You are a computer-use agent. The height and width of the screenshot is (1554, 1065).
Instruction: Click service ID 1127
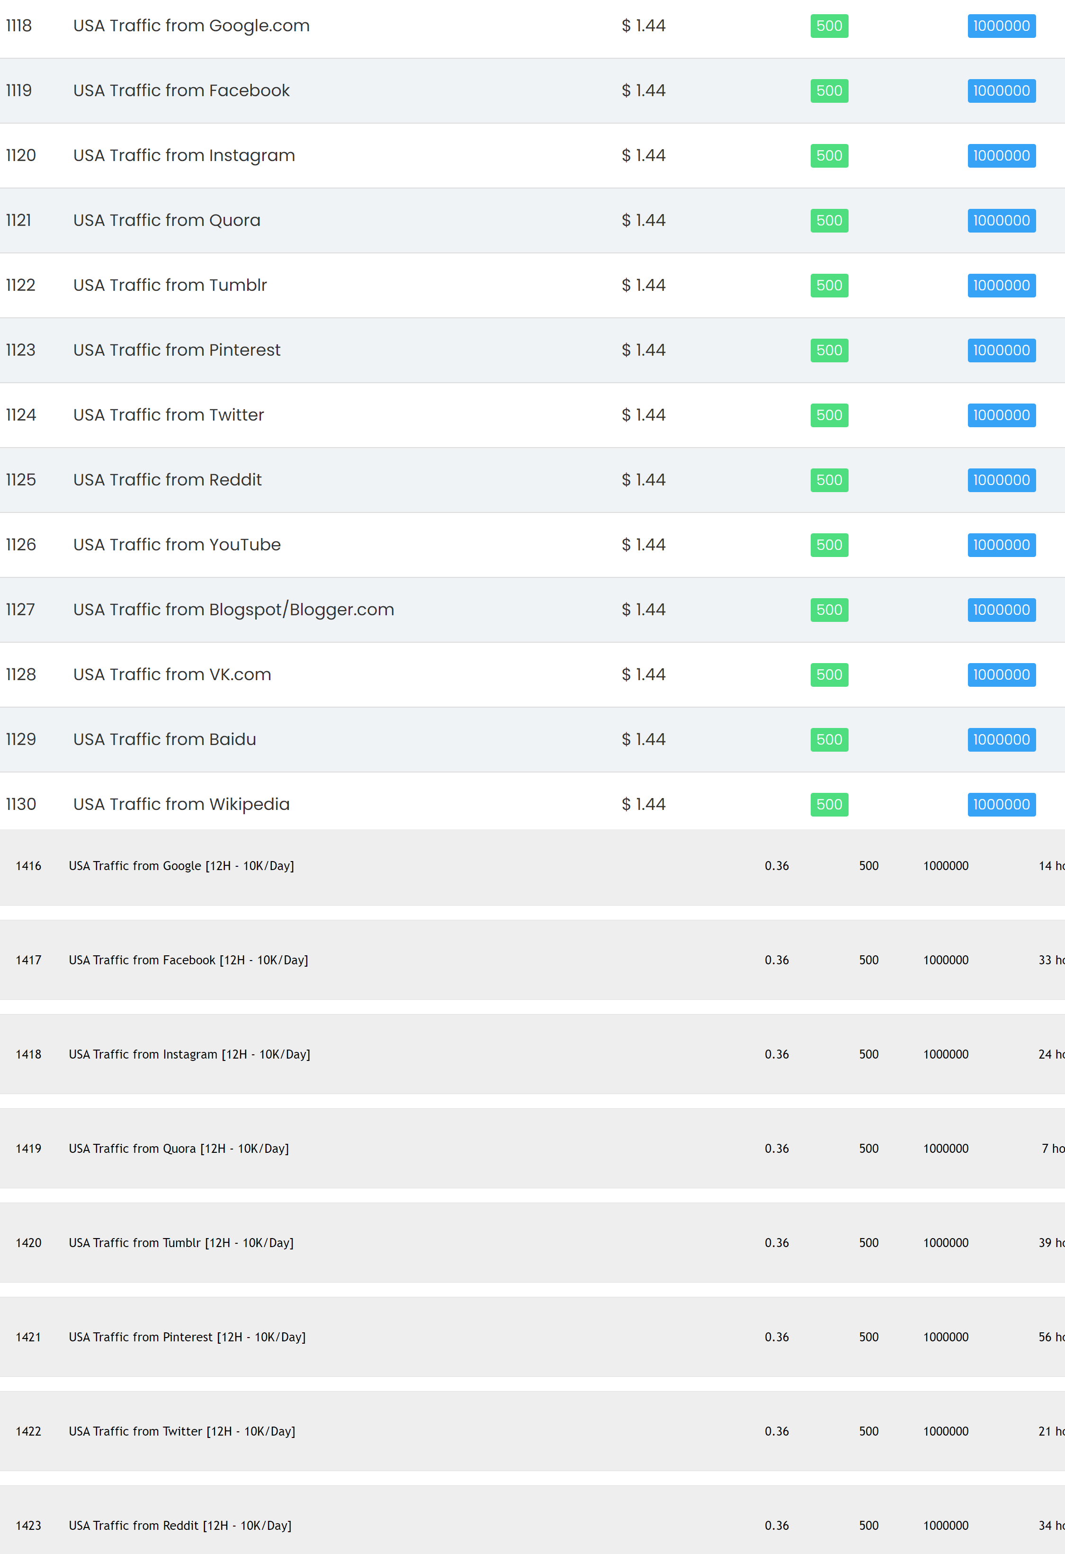(20, 610)
